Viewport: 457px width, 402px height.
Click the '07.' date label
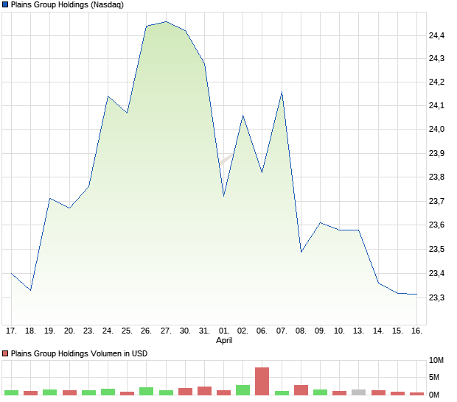[282, 331]
